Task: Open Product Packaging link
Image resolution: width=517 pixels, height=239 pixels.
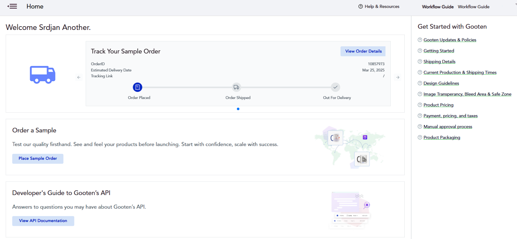Action: [x=442, y=138]
